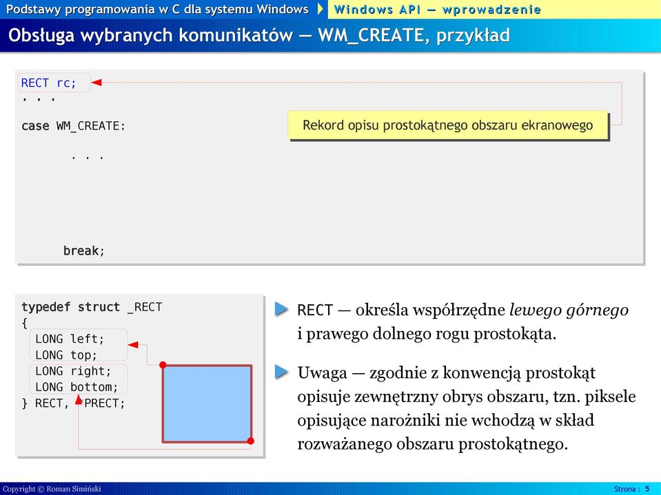Click the "case WM_CREATE:" code line
Screen dimensions: 661x495
[73, 126]
